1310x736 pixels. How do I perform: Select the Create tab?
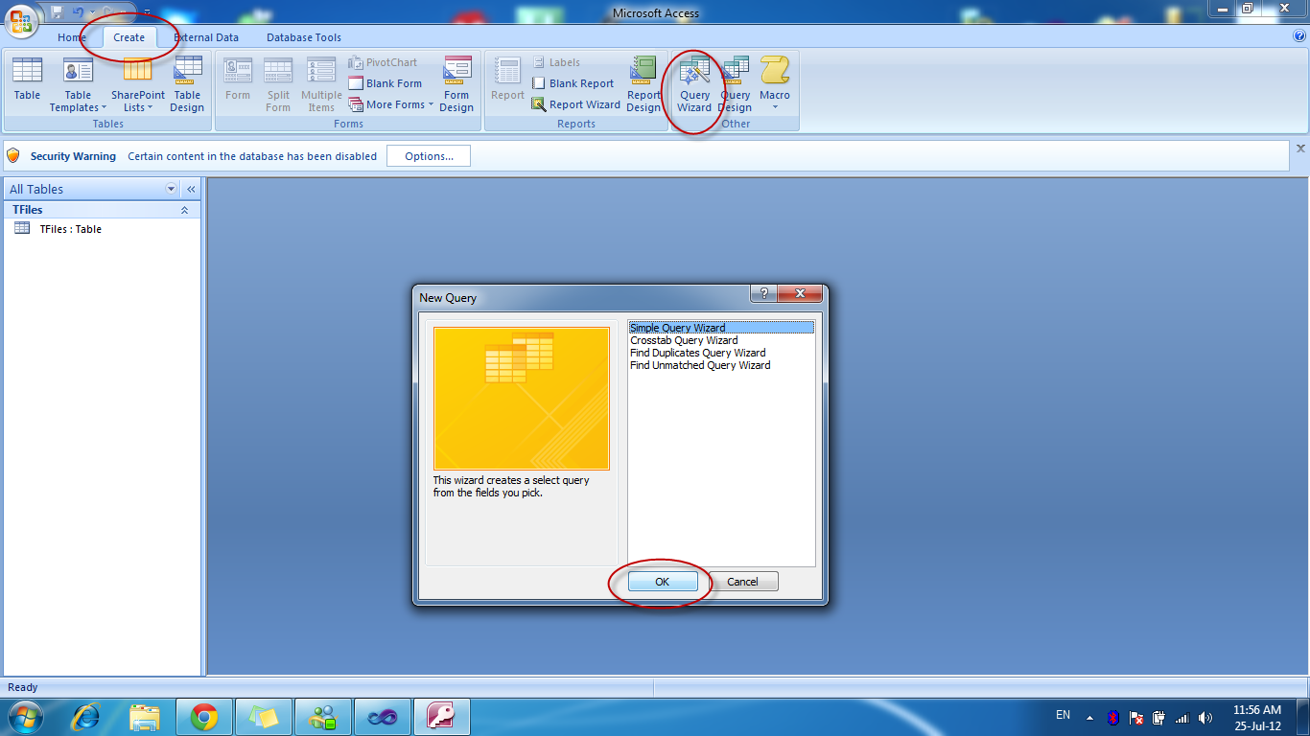[x=129, y=37]
